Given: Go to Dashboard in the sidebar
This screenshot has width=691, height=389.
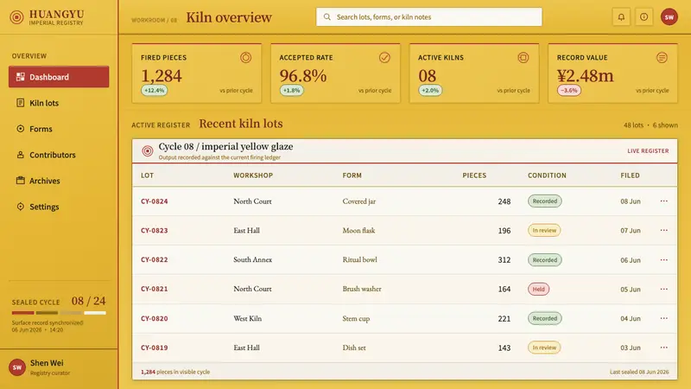Looking at the screenshot, I should click(x=59, y=77).
